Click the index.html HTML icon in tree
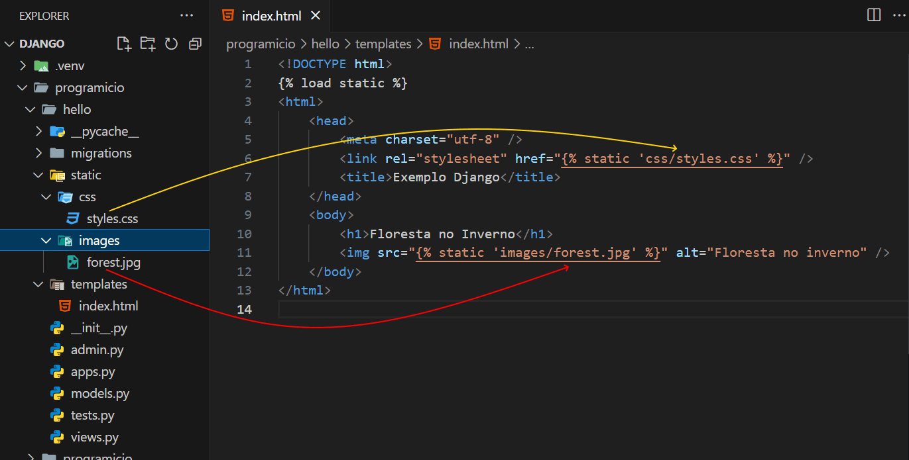The width and height of the screenshot is (909, 460). pyautogui.click(x=65, y=306)
